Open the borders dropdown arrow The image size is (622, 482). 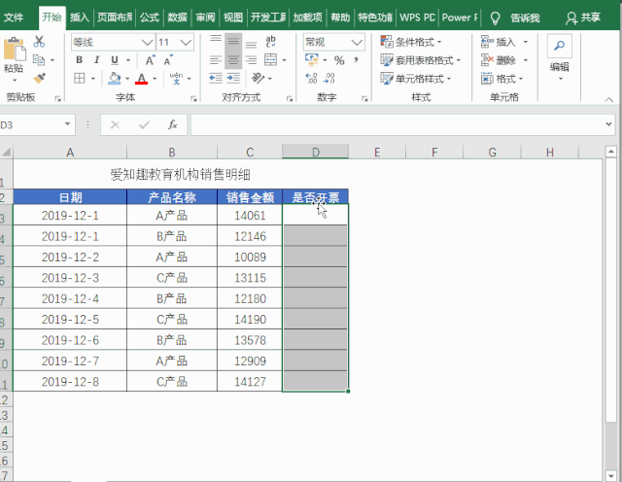pyautogui.click(x=93, y=79)
